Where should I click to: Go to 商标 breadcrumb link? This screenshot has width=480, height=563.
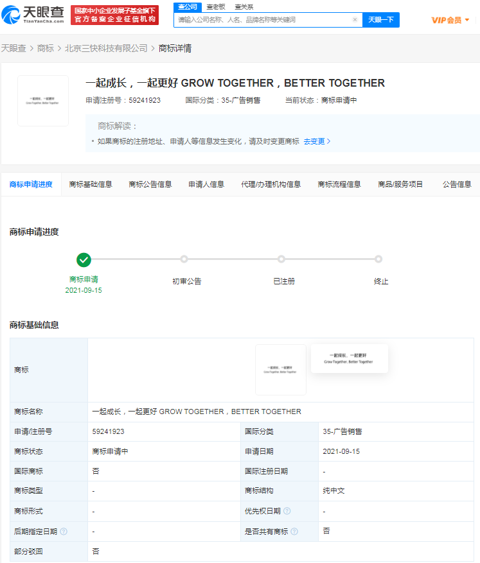coord(45,48)
